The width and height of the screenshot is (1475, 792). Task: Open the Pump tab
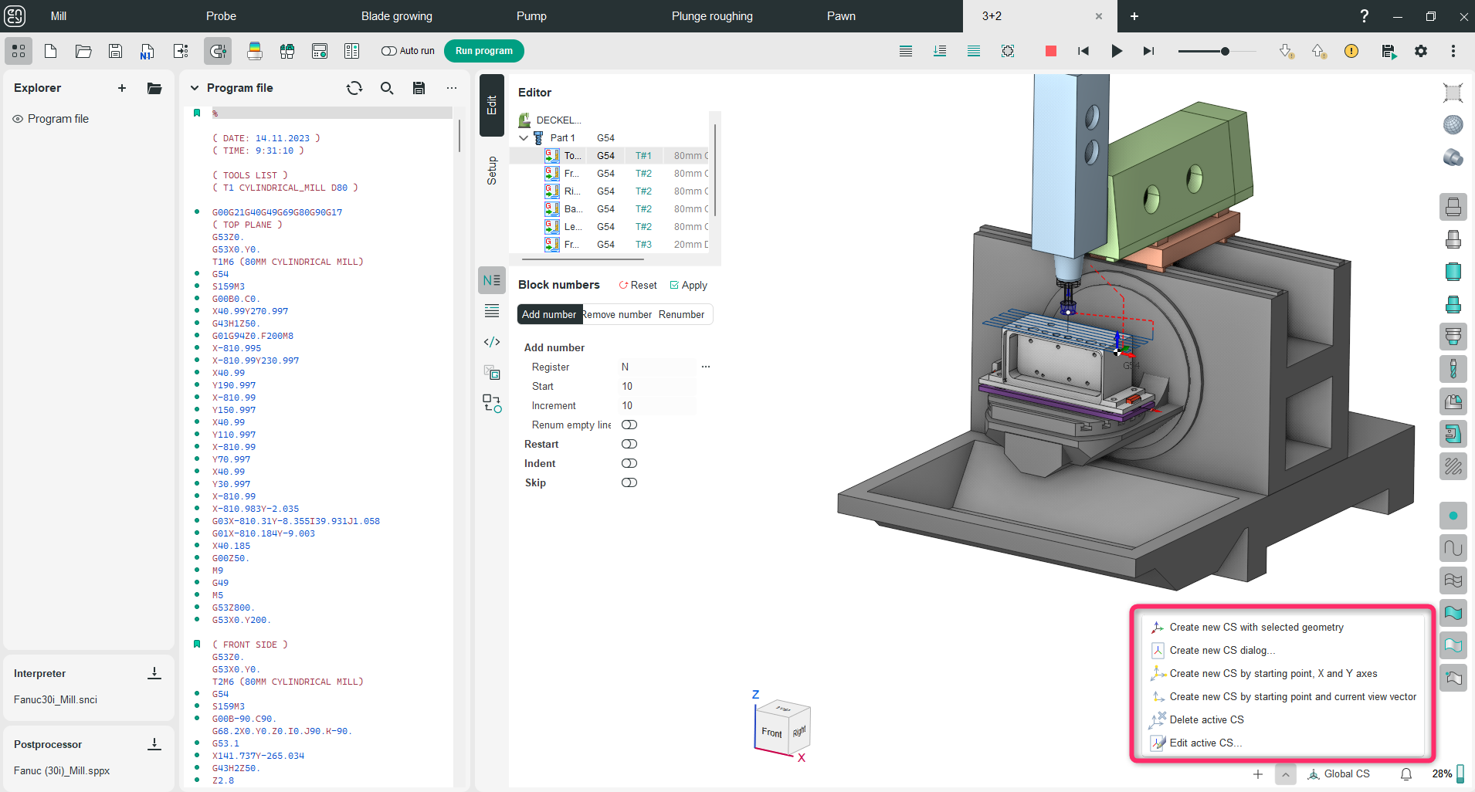pyautogui.click(x=531, y=16)
